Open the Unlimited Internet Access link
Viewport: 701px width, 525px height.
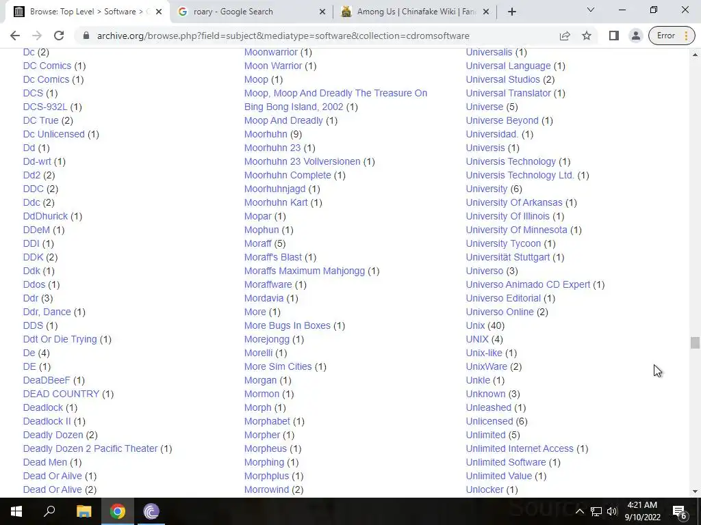[x=520, y=448]
